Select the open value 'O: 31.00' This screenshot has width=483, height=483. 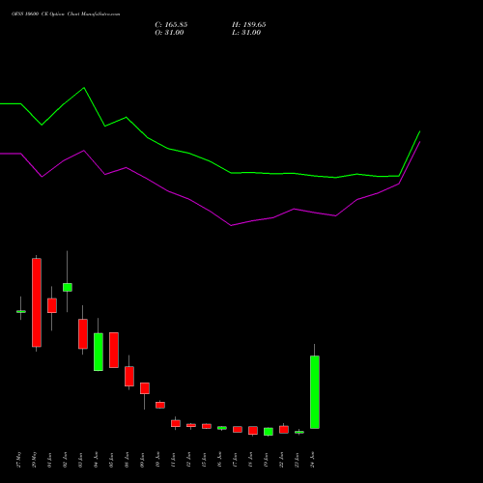tap(169, 33)
